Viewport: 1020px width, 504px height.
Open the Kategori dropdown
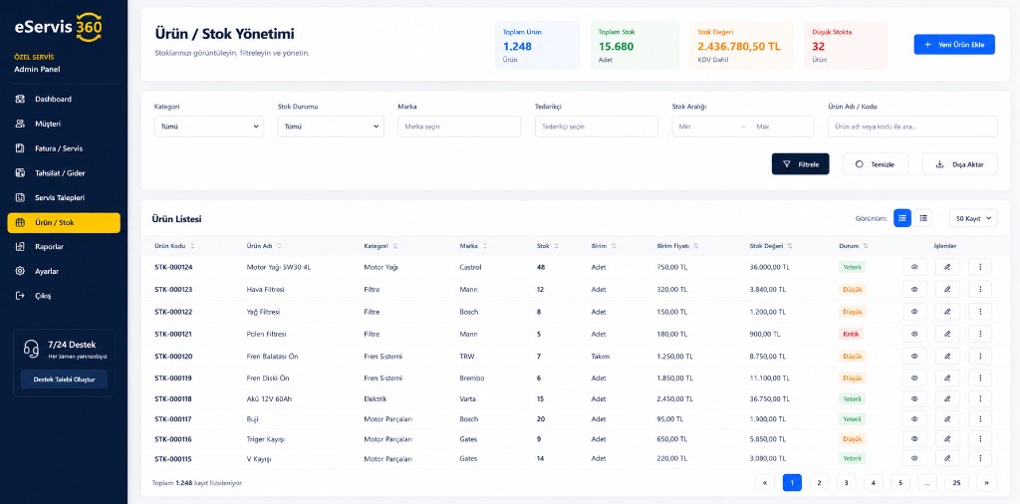point(209,126)
